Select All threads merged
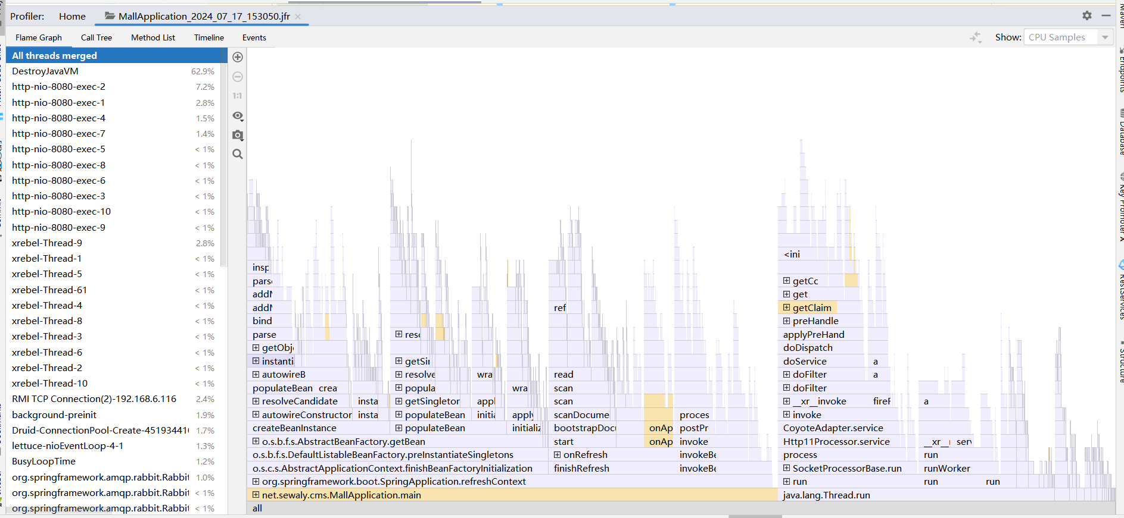Viewport: 1124px width, 518px height. coord(116,55)
